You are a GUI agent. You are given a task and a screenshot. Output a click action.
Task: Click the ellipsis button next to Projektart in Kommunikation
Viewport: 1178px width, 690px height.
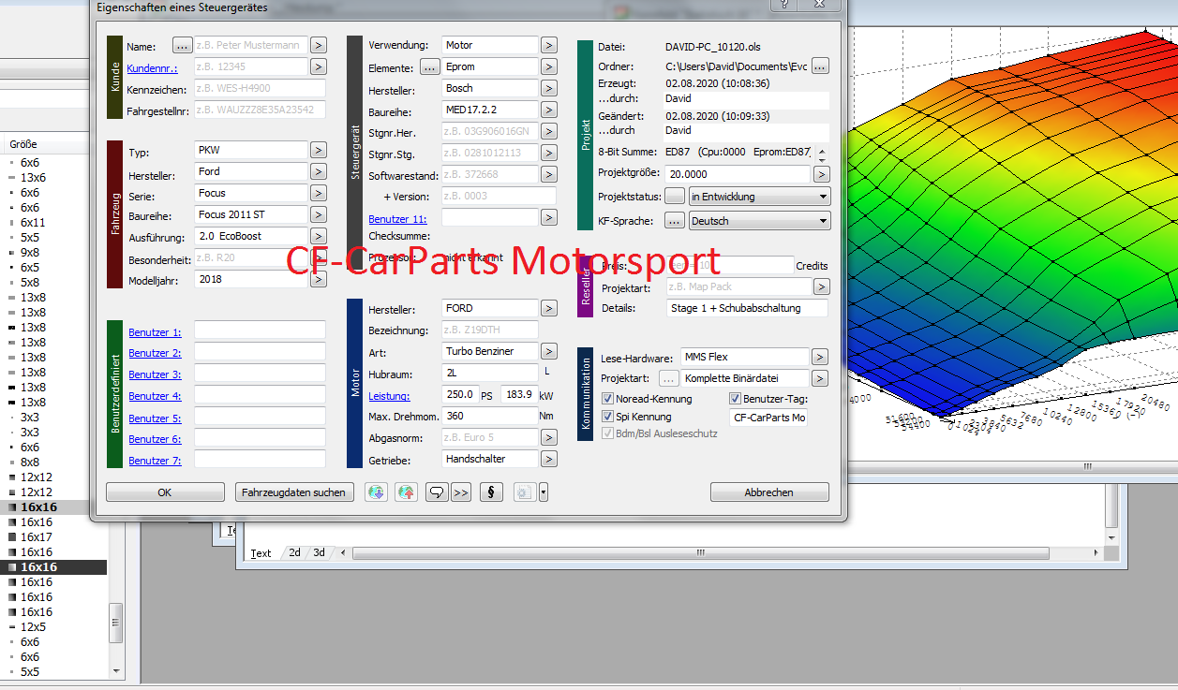(668, 379)
